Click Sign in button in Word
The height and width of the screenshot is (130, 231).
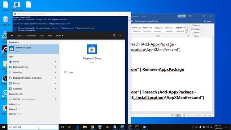pos(182,16)
